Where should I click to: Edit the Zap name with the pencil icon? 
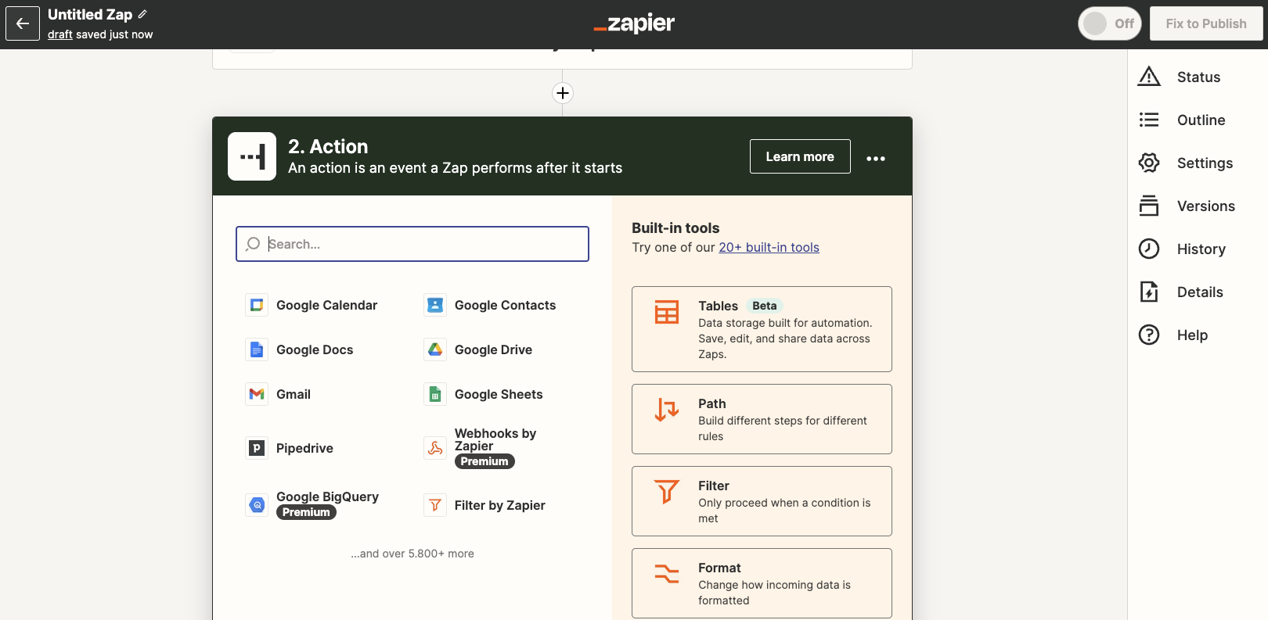pyautogui.click(x=142, y=14)
